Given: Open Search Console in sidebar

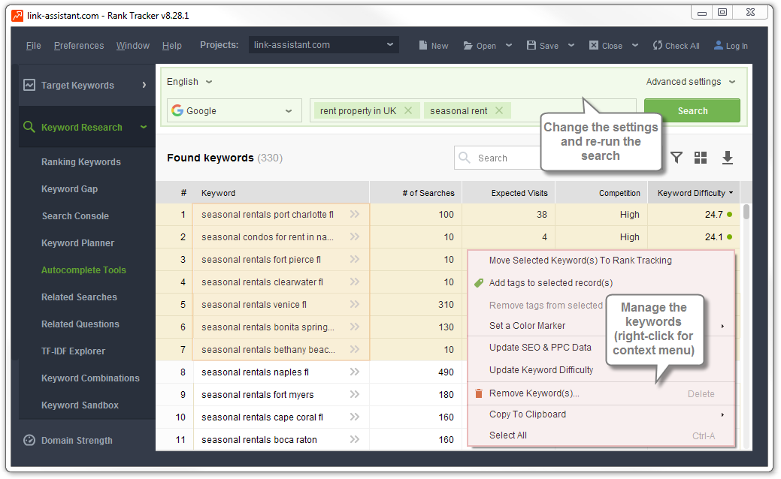Looking at the screenshot, I should pyautogui.click(x=74, y=216).
